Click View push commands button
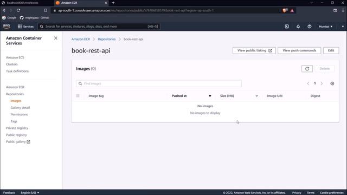Image resolution: width=347 pixels, height=195 pixels. [x=299, y=50]
